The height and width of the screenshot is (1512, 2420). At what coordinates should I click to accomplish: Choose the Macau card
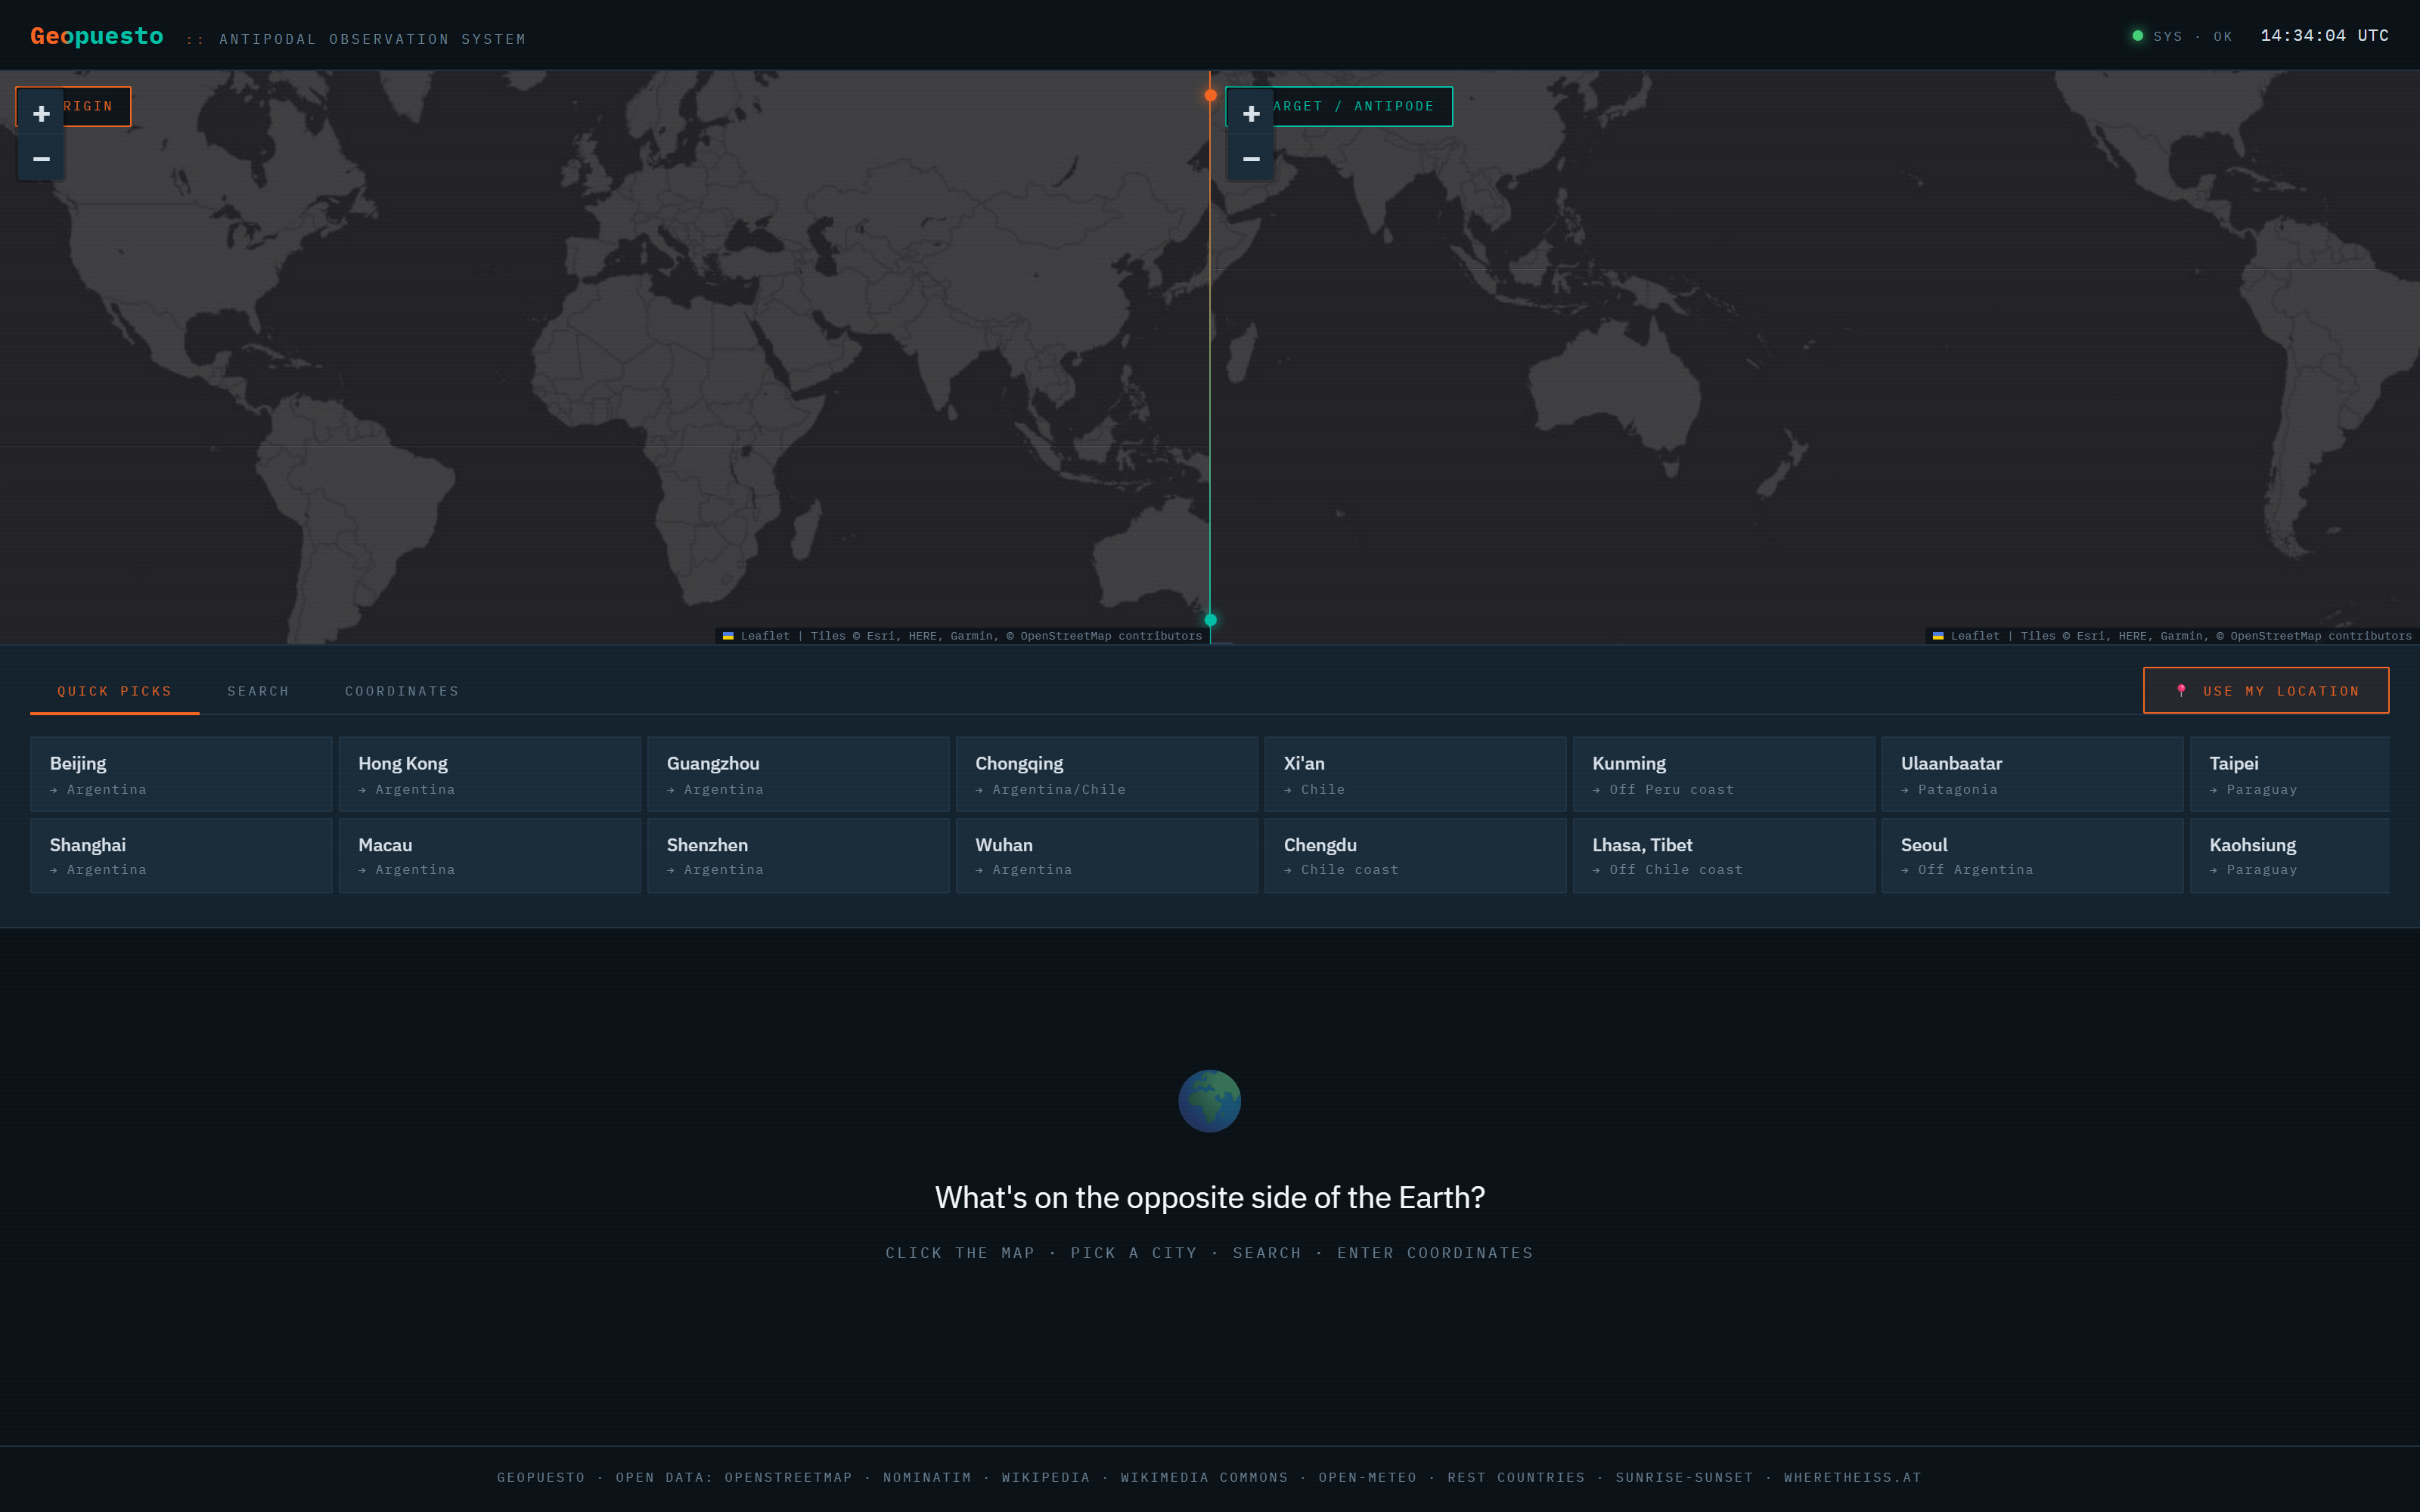[x=490, y=856]
